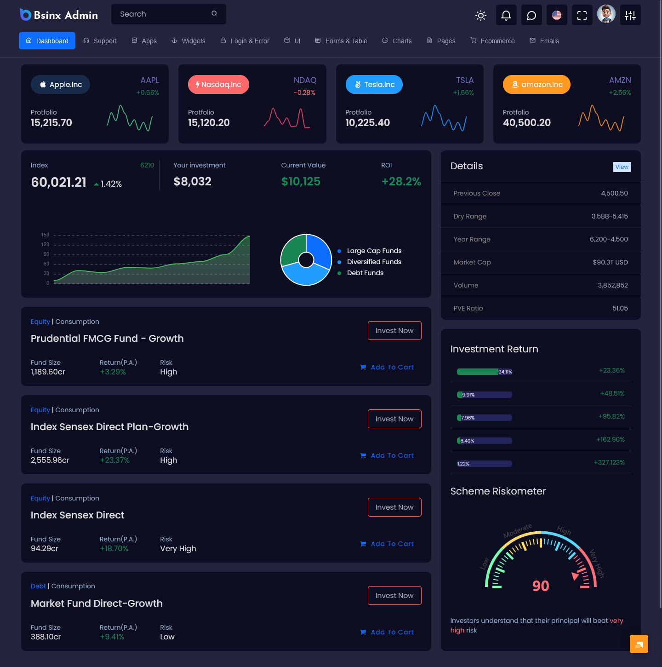662x667 pixels.
Task: Click the Nasdaq.Inc lightning badge
Action: pyautogui.click(x=218, y=84)
